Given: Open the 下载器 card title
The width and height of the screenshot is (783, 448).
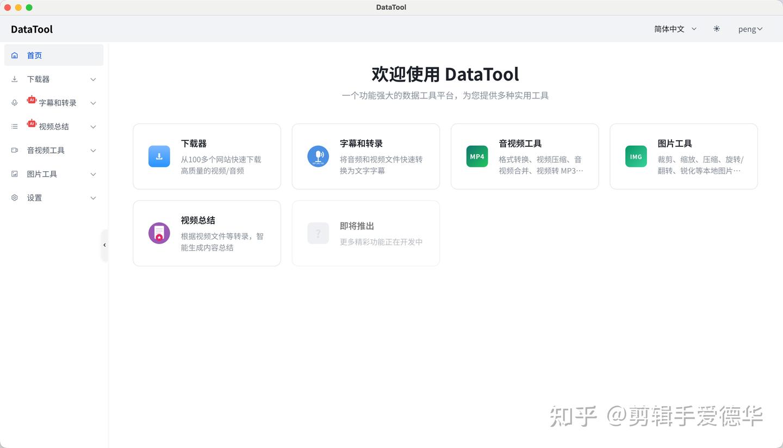Looking at the screenshot, I should [x=194, y=144].
